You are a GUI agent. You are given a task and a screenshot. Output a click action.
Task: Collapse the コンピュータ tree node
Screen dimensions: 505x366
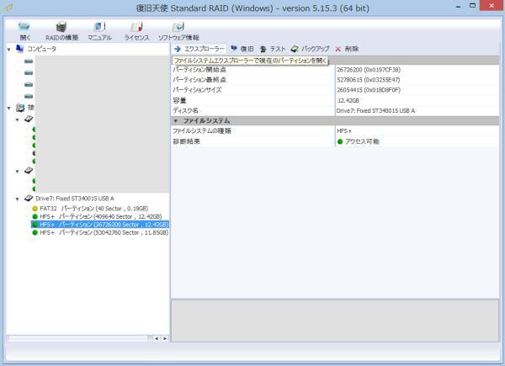coord(8,50)
